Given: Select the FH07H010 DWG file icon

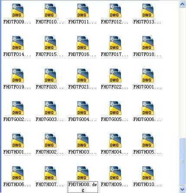Looking at the screenshot, I should (x=148, y=173).
